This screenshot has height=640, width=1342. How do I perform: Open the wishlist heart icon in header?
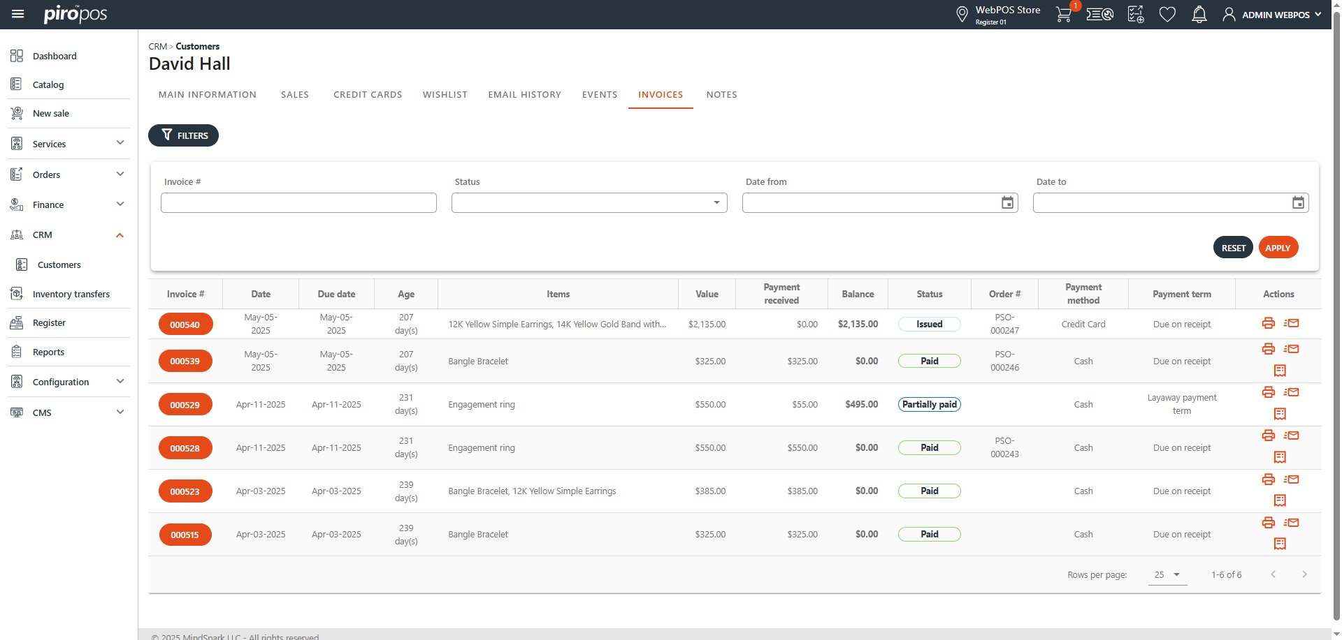coord(1167,15)
